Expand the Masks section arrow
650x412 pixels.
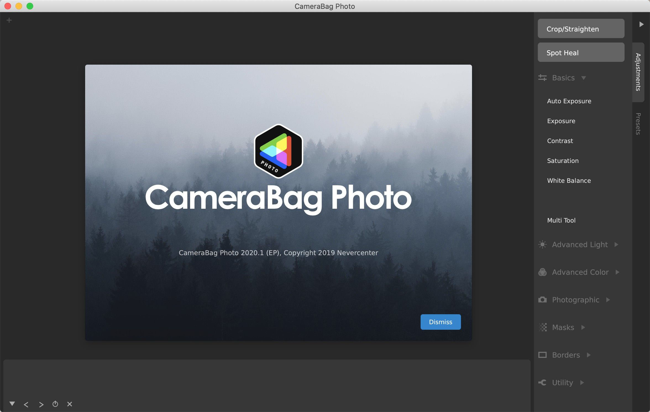pyautogui.click(x=583, y=327)
